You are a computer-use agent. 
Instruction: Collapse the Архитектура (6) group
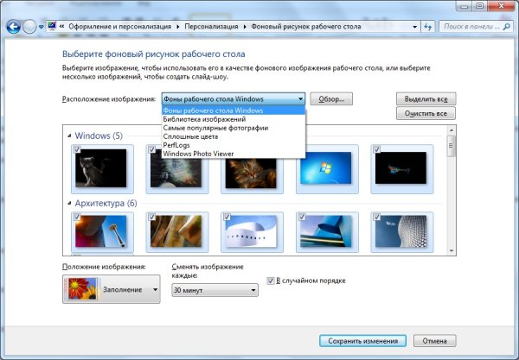(69, 203)
